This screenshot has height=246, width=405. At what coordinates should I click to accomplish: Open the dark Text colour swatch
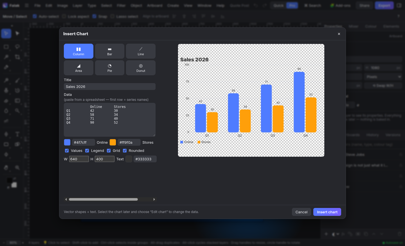click(x=129, y=159)
